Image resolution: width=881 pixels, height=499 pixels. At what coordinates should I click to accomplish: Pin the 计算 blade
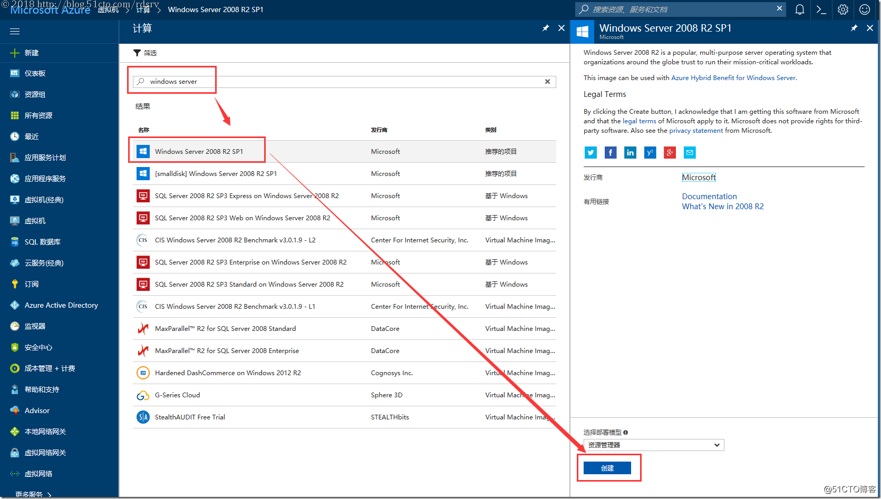click(x=546, y=28)
